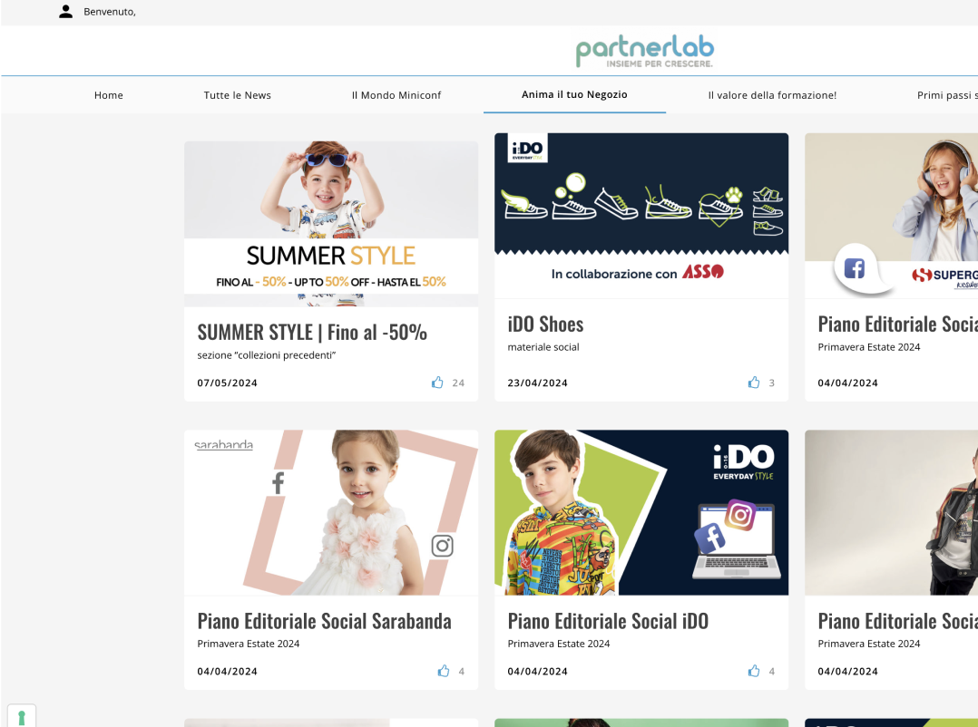Like the SUMMER STYLE post thumbs-up icon

(x=437, y=383)
